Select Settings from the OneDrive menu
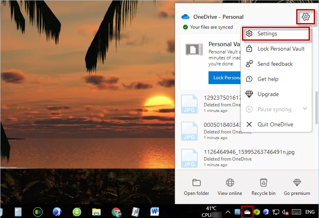 [267, 34]
